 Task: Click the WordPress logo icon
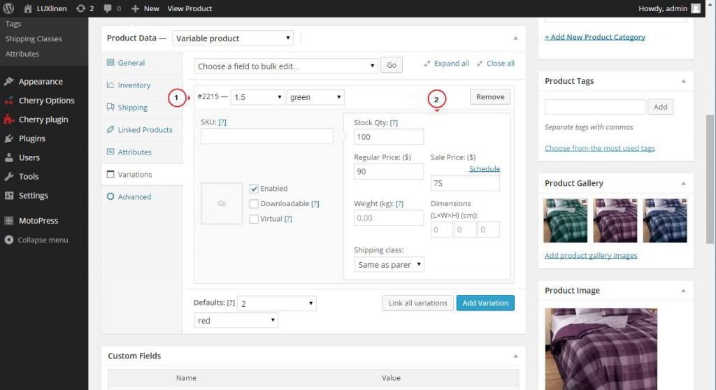pyautogui.click(x=8, y=8)
